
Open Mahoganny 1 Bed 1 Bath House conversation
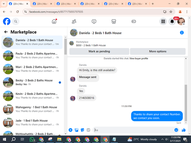click(x=32, y=109)
